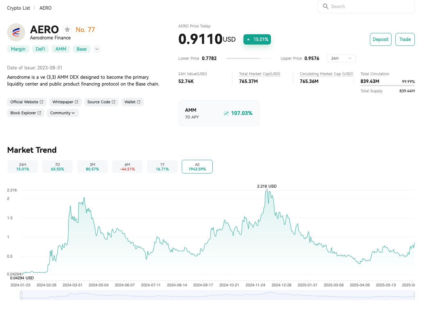The image size is (429, 310).
Task: Click the AMM APY trend chart icon
Action: pyautogui.click(x=226, y=113)
